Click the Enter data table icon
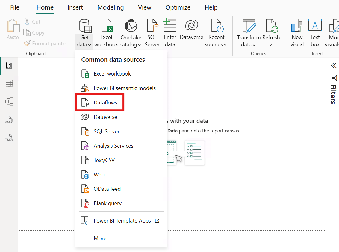Image resolution: width=339 pixels, height=252 pixels. point(170,25)
